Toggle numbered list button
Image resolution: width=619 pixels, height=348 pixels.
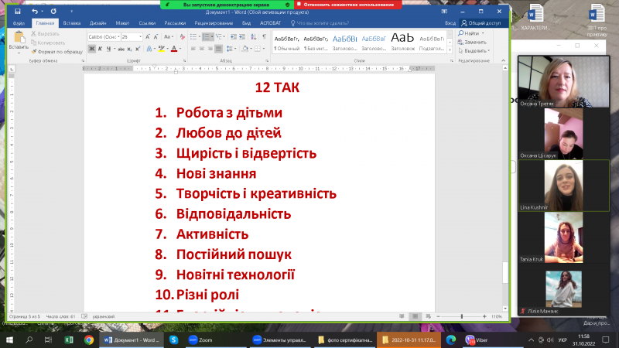(x=206, y=36)
